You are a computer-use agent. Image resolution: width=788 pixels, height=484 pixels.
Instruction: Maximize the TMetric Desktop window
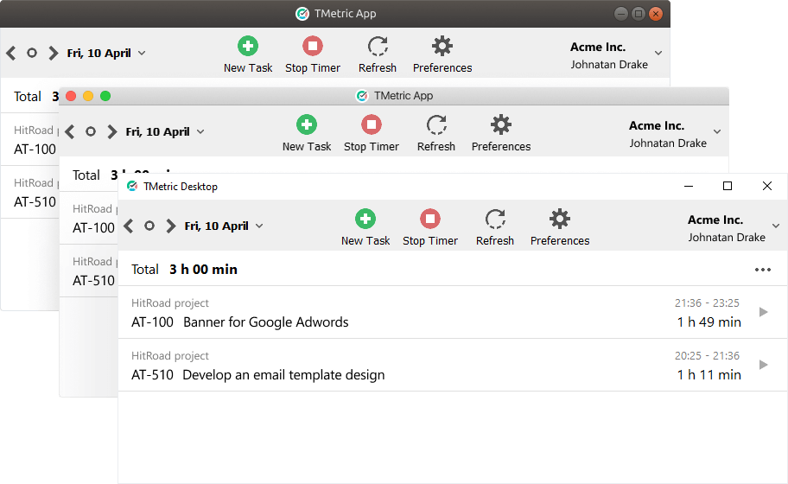coord(728,187)
